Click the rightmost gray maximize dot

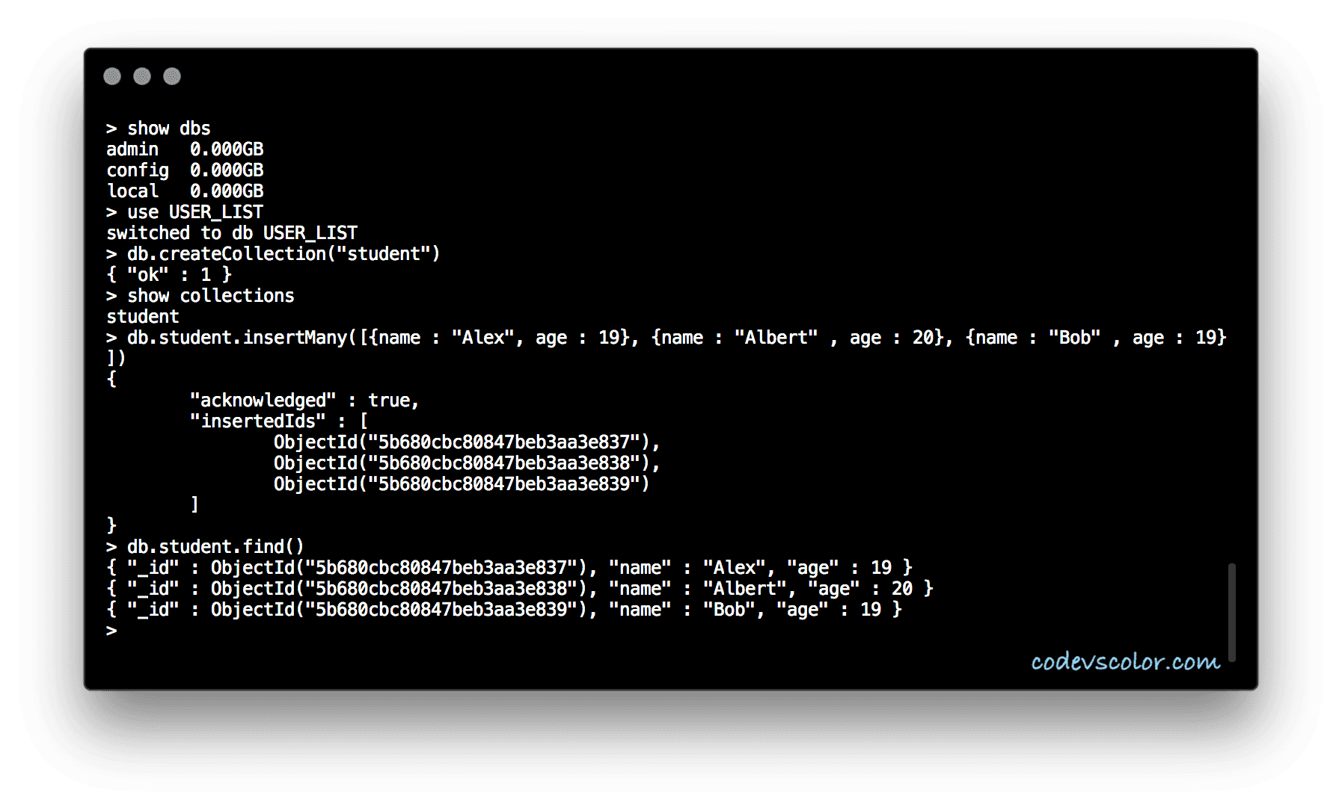[172, 76]
